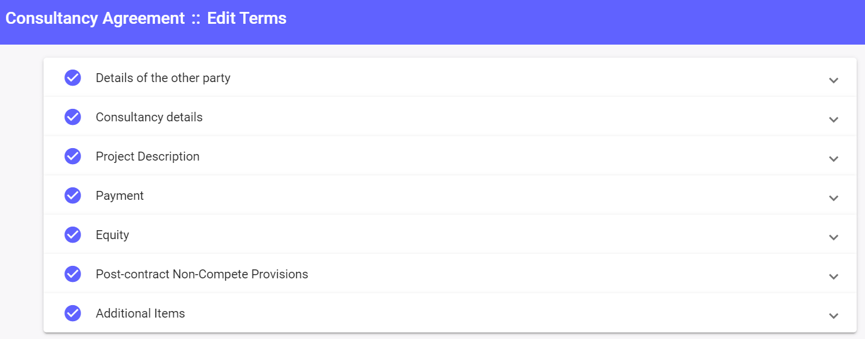Viewport: 865px width, 339px height.
Task: Click the Equity section title
Action: pos(112,235)
